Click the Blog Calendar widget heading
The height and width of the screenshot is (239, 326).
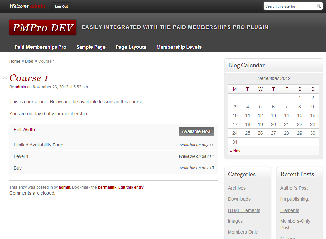(246, 65)
